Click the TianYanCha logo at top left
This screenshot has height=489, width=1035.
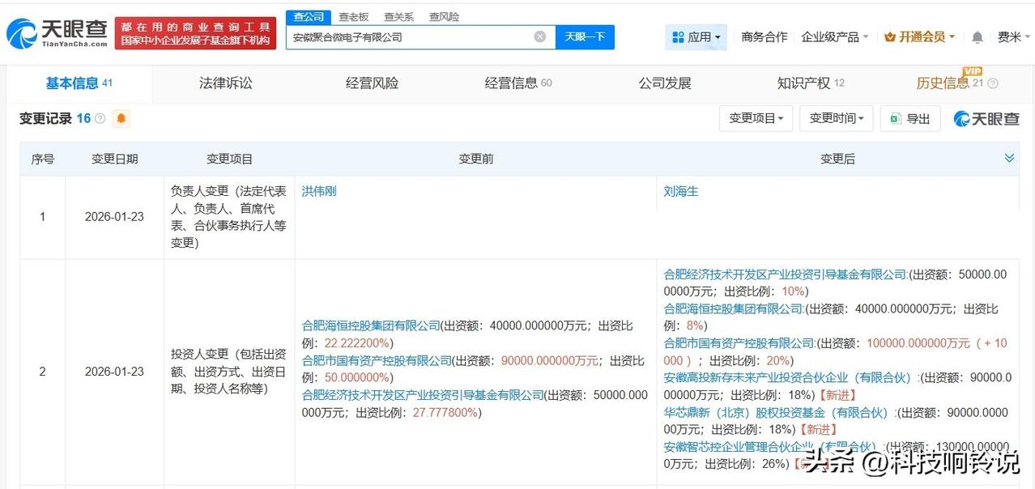(57, 33)
